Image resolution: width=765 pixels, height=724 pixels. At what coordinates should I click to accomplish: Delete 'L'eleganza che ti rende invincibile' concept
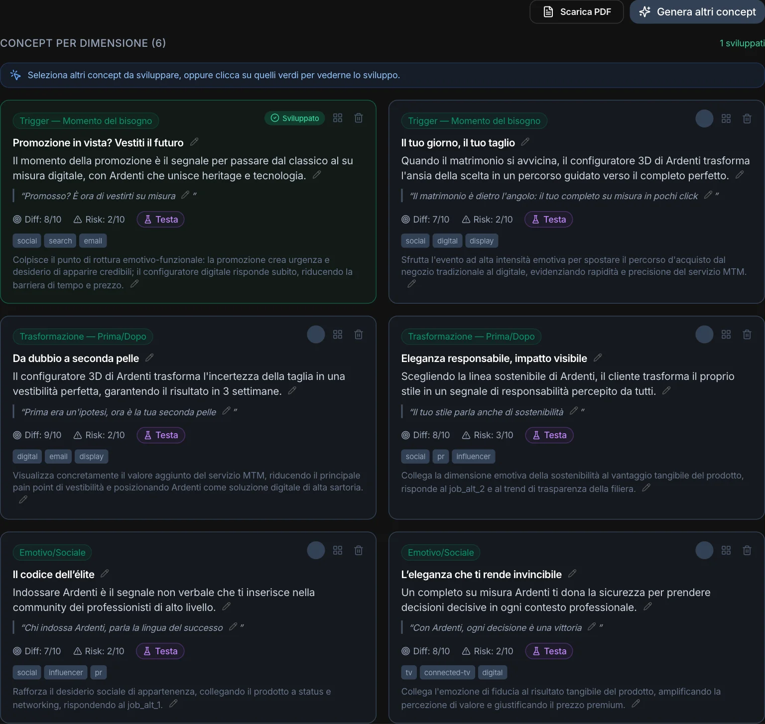(x=747, y=550)
